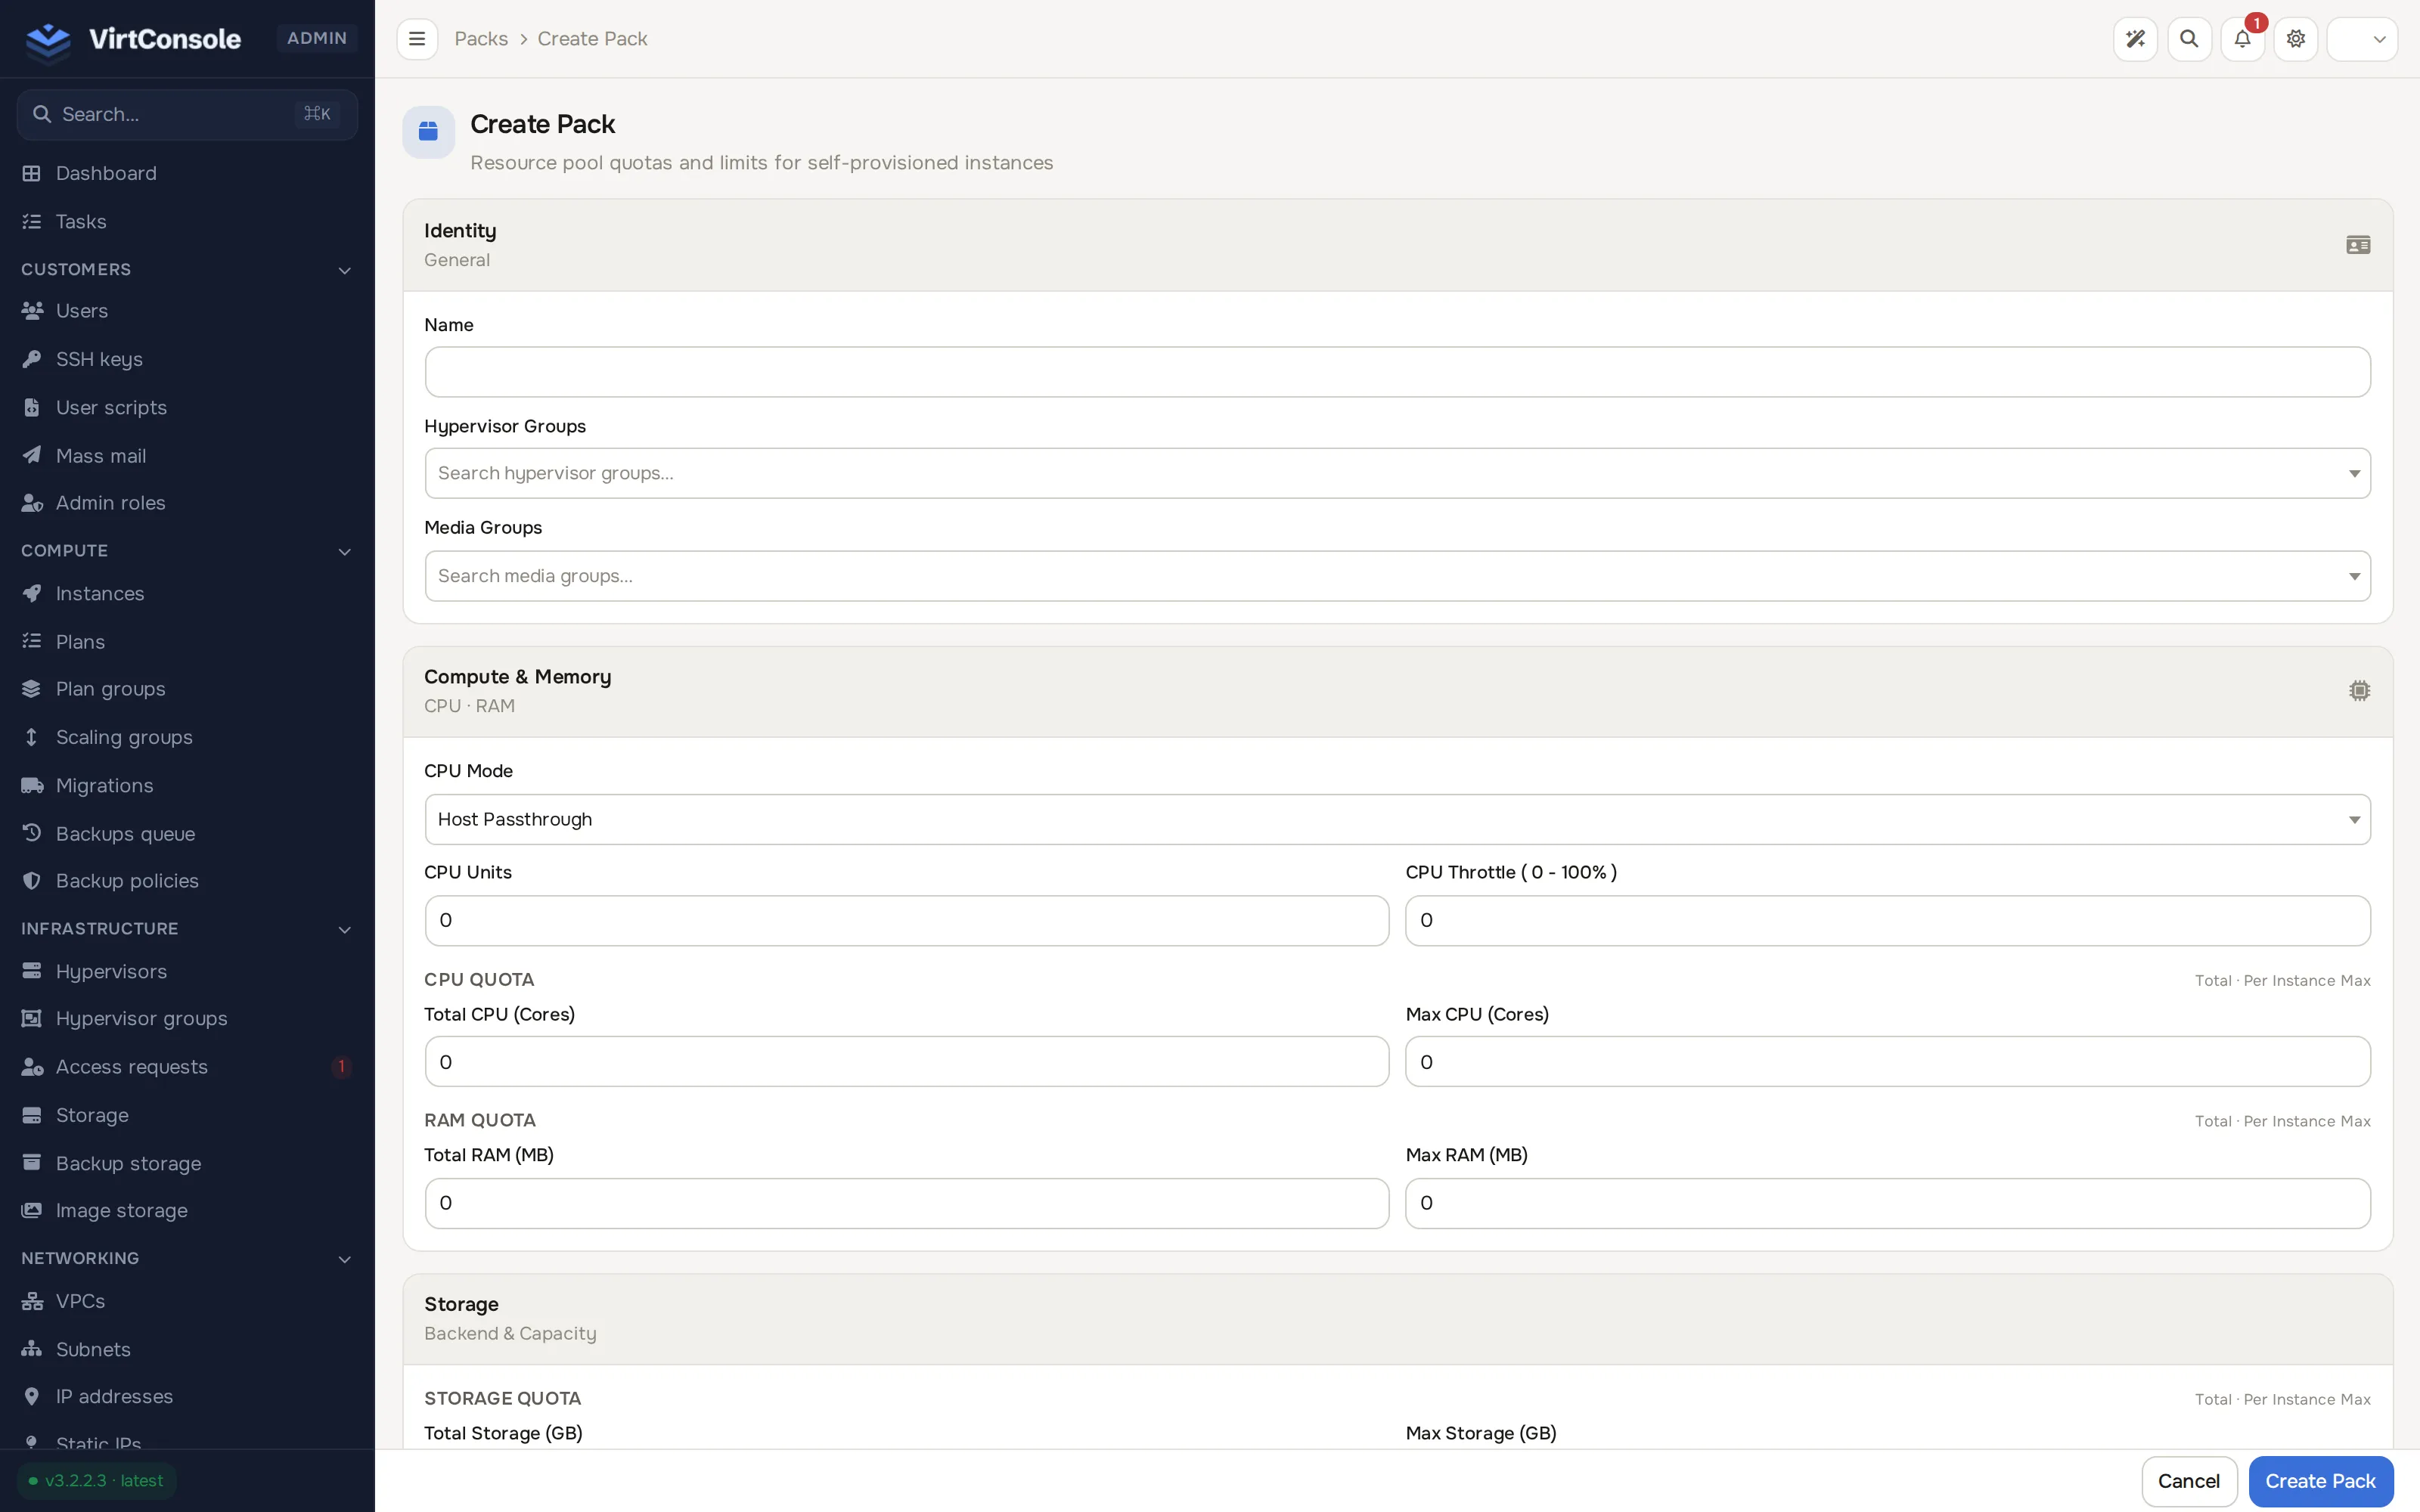Open SSH keys page
2420x1512 pixels.
[x=187, y=359]
